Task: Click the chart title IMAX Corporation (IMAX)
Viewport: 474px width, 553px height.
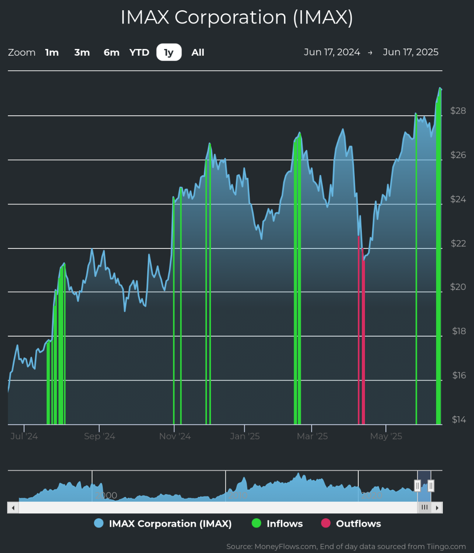Action: coord(237,18)
